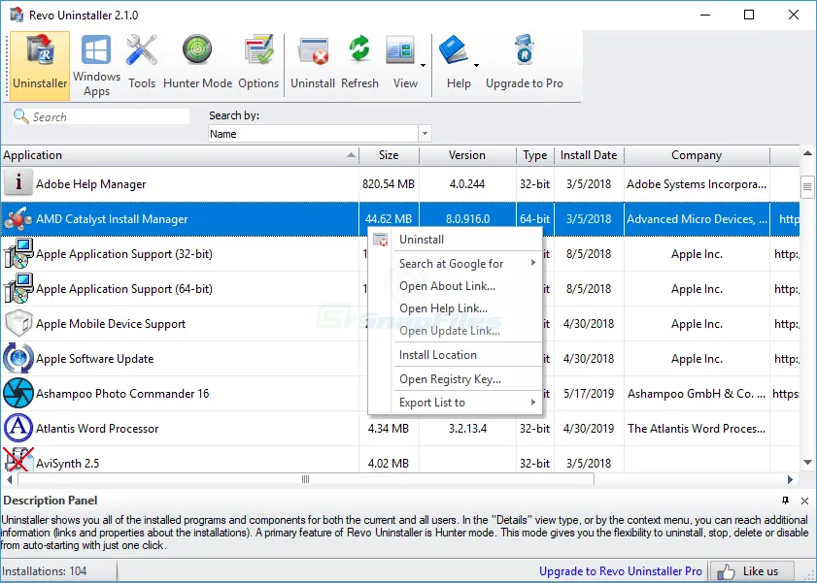Sort by the Size column header
This screenshot has height=583, width=817.
(389, 155)
